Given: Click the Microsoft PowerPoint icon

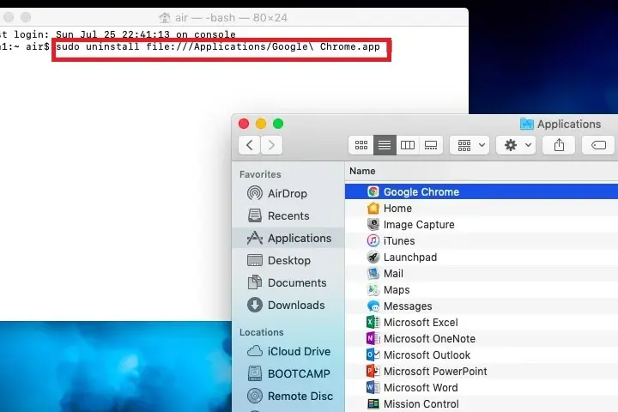Looking at the screenshot, I should (x=373, y=371).
